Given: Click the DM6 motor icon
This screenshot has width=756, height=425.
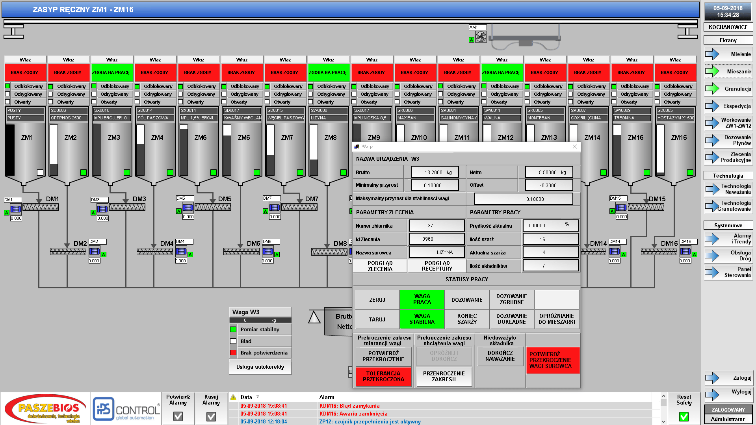Looking at the screenshot, I should pyautogui.click(x=268, y=251).
